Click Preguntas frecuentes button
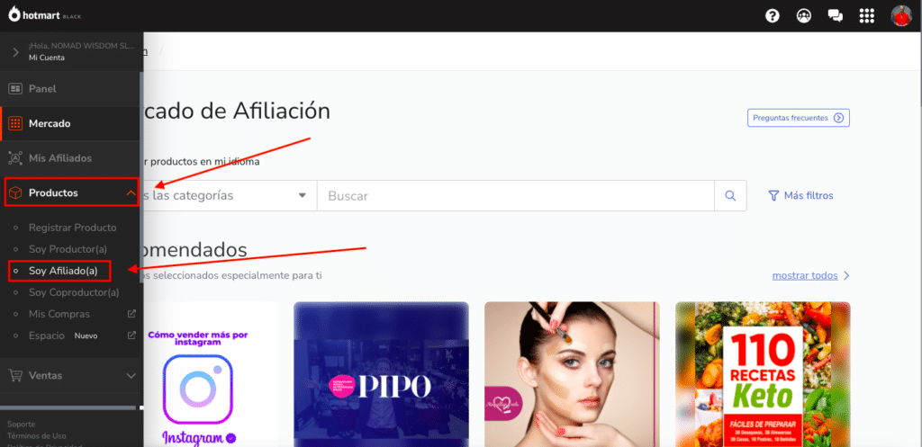The image size is (922, 447). [x=798, y=118]
